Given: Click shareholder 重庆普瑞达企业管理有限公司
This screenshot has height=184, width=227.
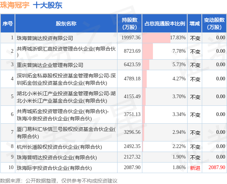Looking at the screenshot, I should [x=50, y=65].
